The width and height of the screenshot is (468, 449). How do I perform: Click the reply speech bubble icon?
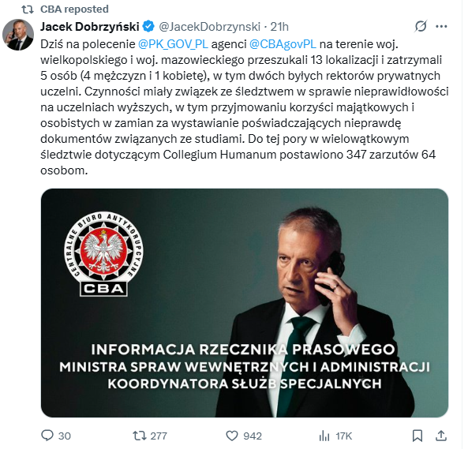point(47,436)
